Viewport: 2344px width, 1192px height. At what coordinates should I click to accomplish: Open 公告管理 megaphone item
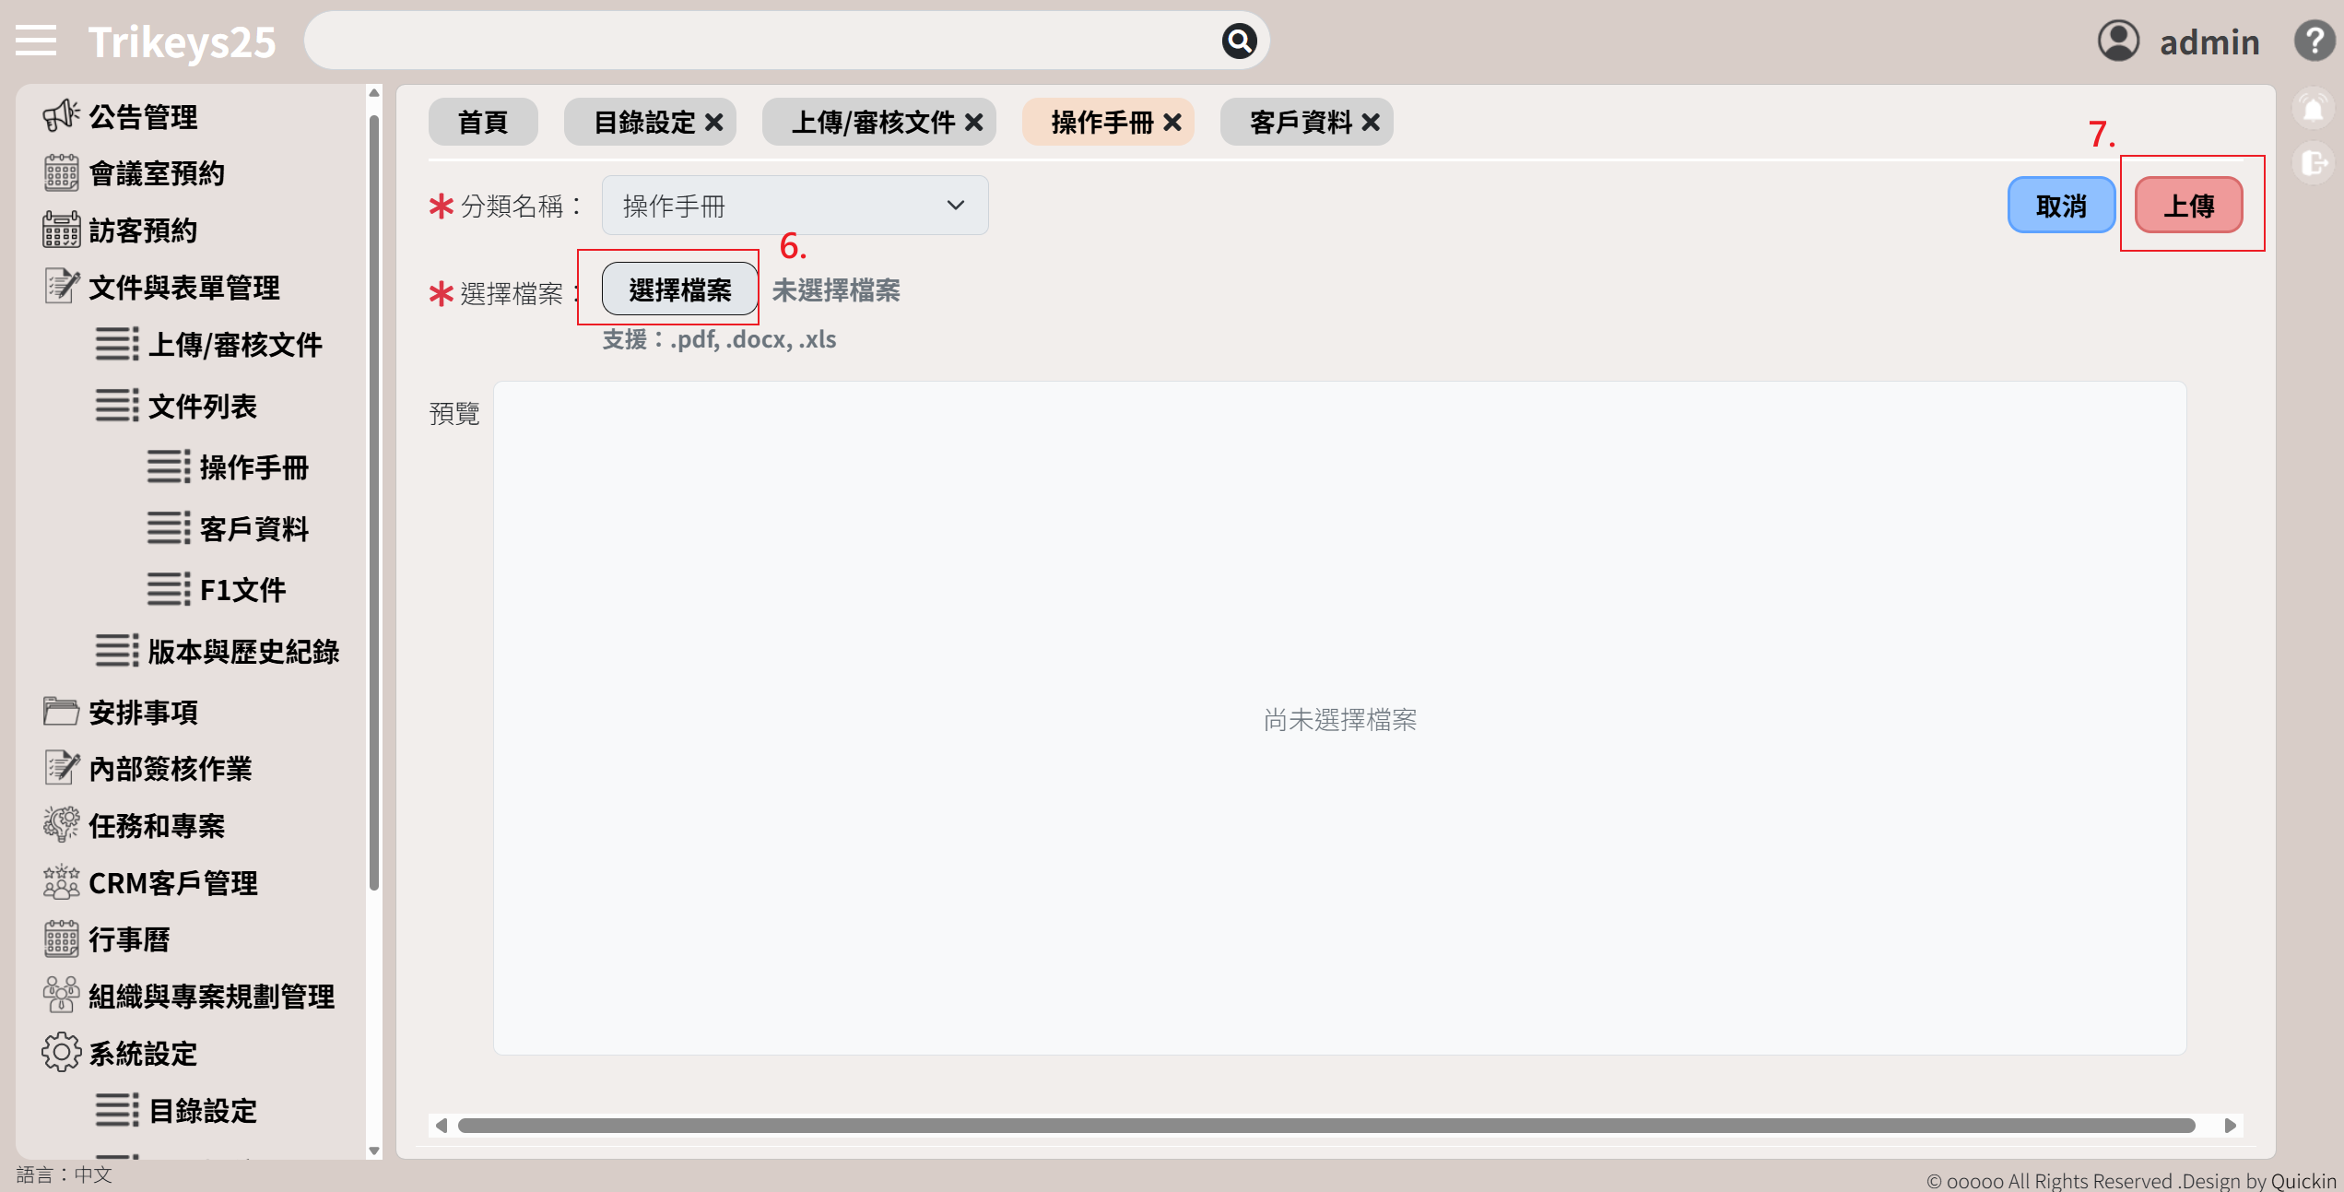tap(143, 117)
